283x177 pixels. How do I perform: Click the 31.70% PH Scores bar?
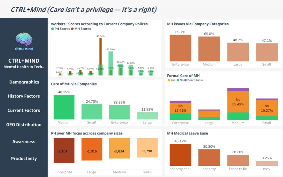[111, 63]
